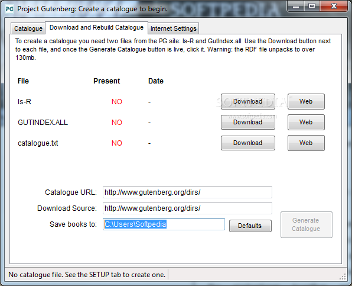Open Web link for GUTINDEX.ALL

click(x=306, y=122)
